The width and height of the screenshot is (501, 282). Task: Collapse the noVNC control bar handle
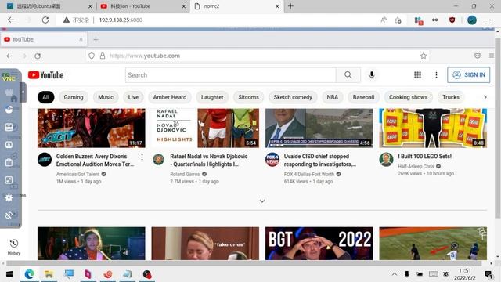[23, 92]
